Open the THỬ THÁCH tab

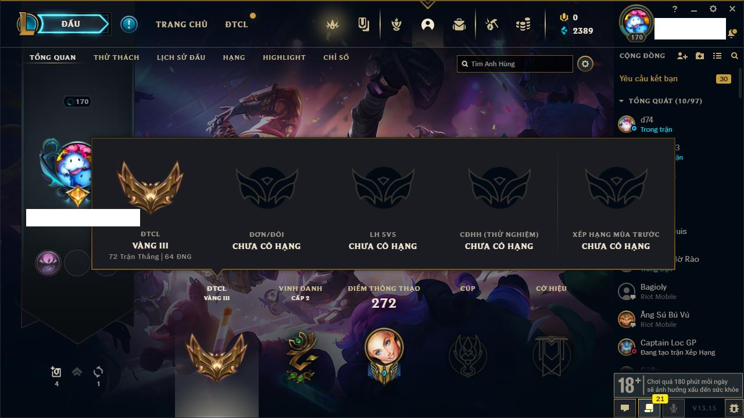pyautogui.click(x=116, y=57)
